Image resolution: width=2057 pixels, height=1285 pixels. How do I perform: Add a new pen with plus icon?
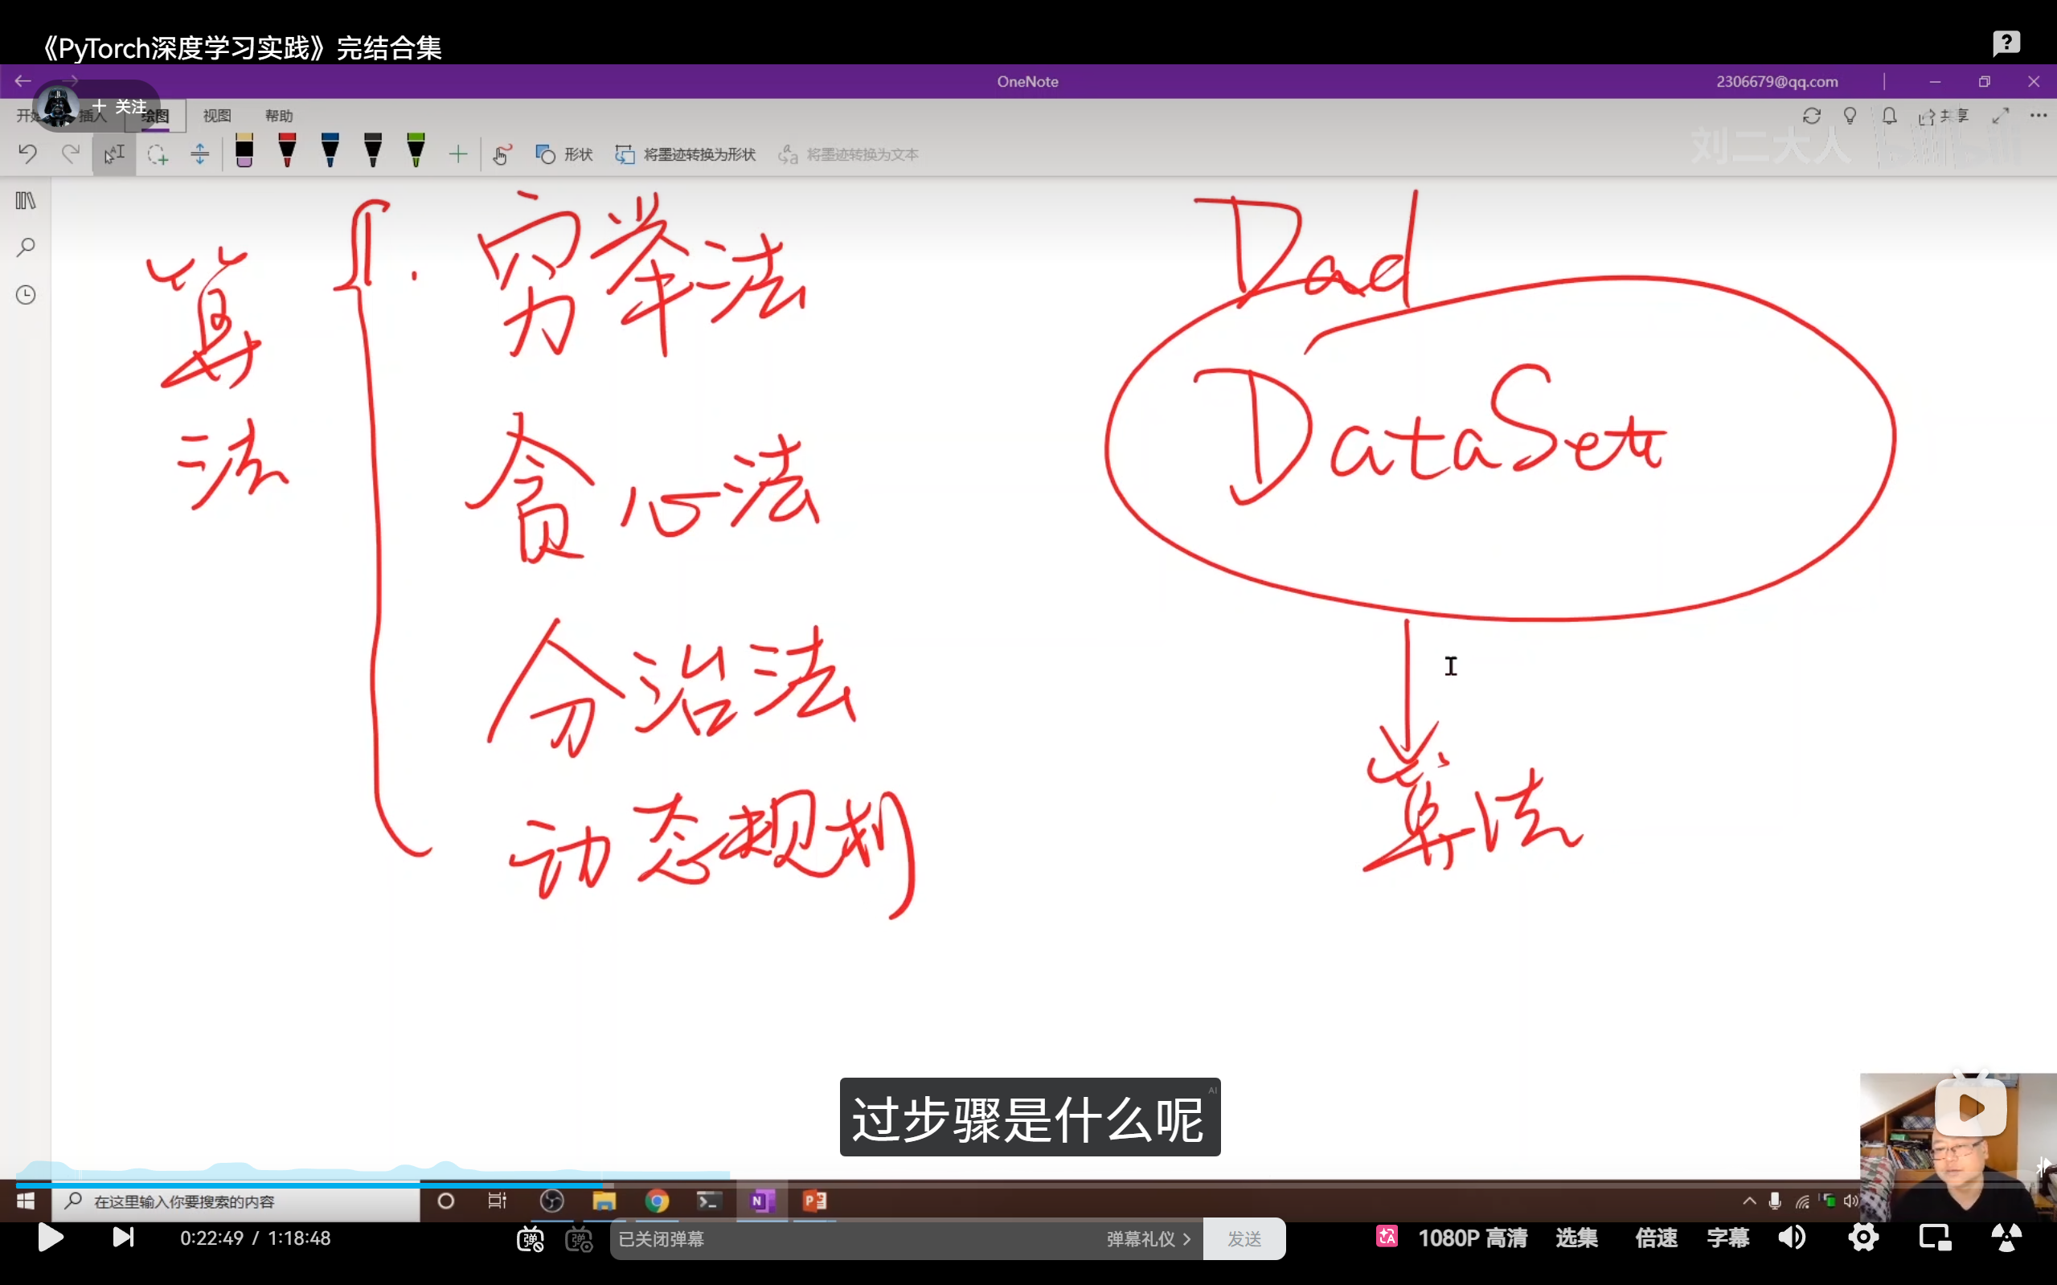click(458, 154)
